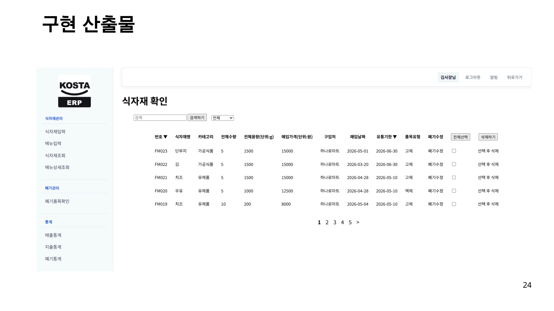
Task: Click the 액체 item type cell
Action: [409, 191]
